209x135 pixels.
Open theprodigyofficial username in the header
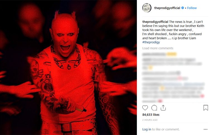click(x=167, y=8)
